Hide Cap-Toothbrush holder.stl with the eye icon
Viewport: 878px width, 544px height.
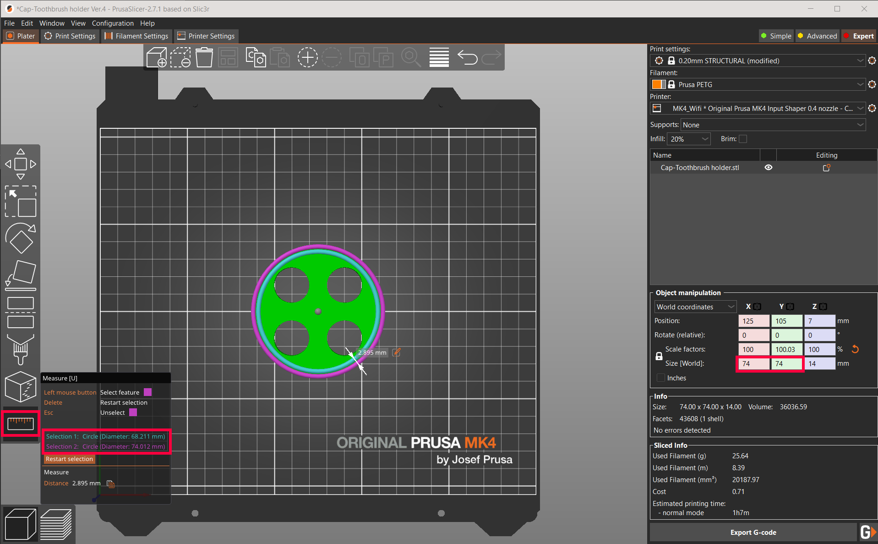click(769, 168)
